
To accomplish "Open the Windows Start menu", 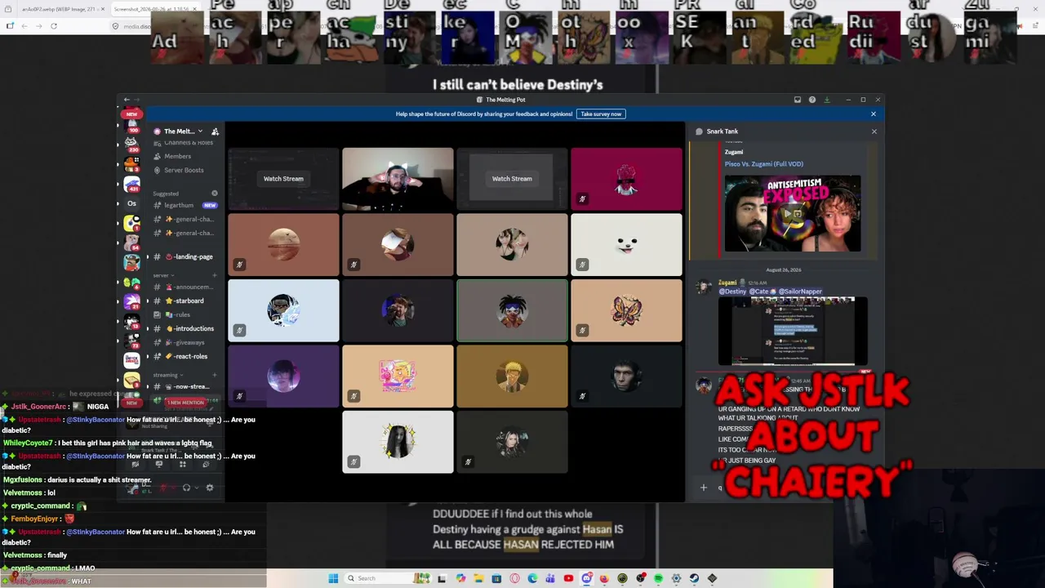I will 333,578.
